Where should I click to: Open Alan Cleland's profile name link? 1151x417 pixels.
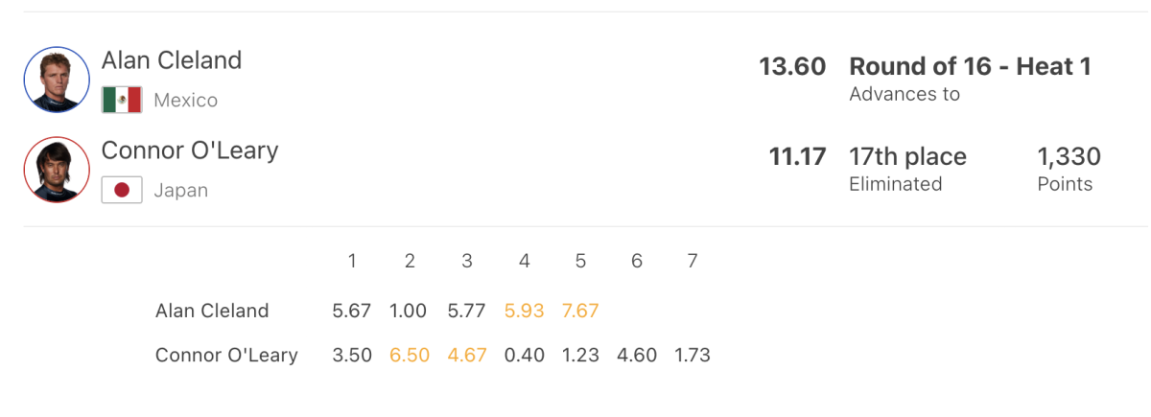pos(172,60)
